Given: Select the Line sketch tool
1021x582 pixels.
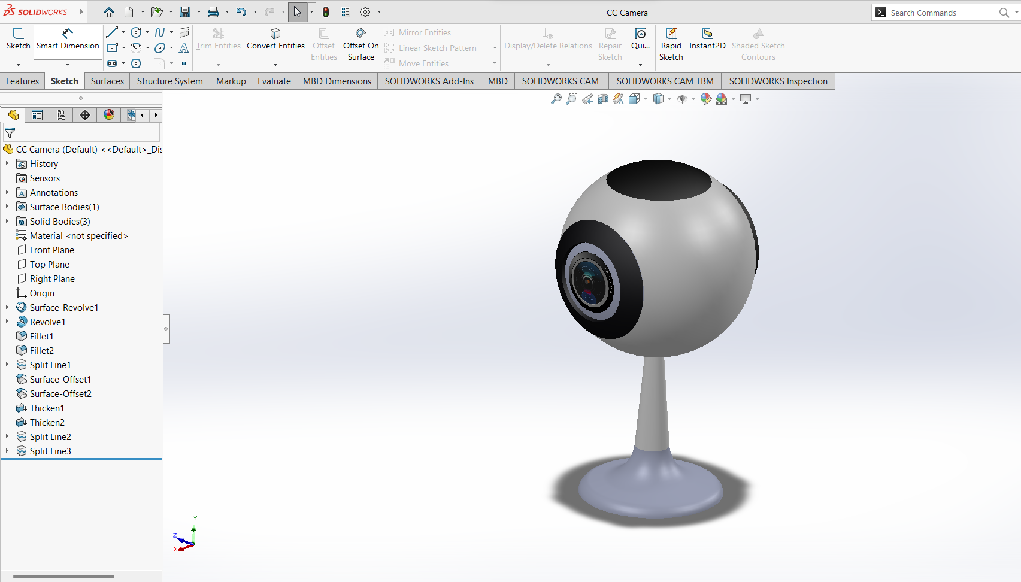Looking at the screenshot, I should (x=112, y=32).
